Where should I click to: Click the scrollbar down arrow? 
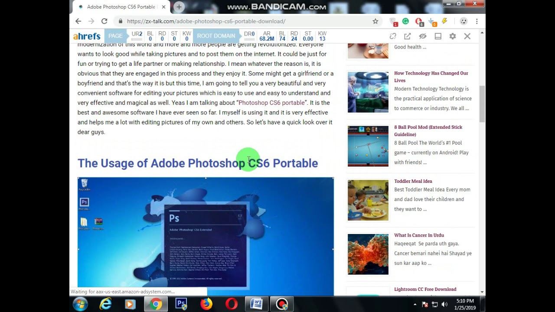482,292
